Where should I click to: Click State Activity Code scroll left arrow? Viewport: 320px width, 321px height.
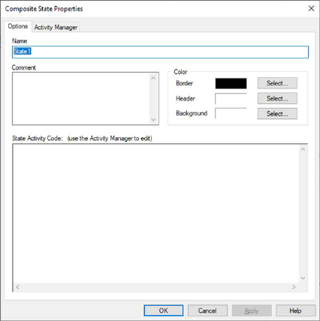(x=17, y=287)
